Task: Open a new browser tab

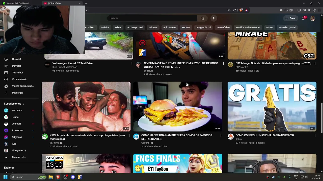Action: pos(86,3)
